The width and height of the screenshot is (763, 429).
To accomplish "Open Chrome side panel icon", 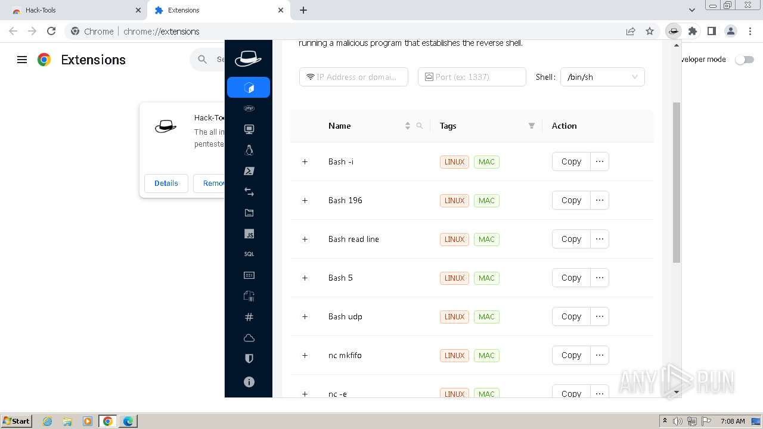I will click(712, 31).
